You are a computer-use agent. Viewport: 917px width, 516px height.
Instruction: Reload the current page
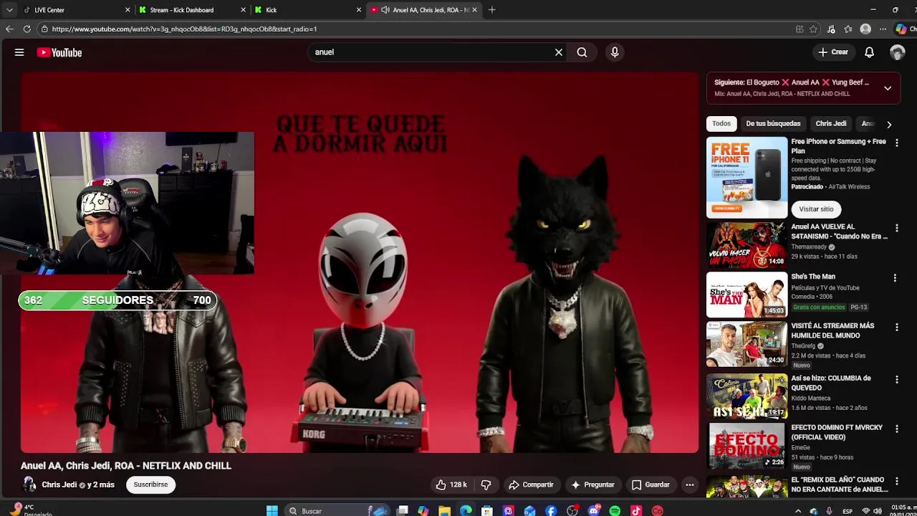point(27,29)
